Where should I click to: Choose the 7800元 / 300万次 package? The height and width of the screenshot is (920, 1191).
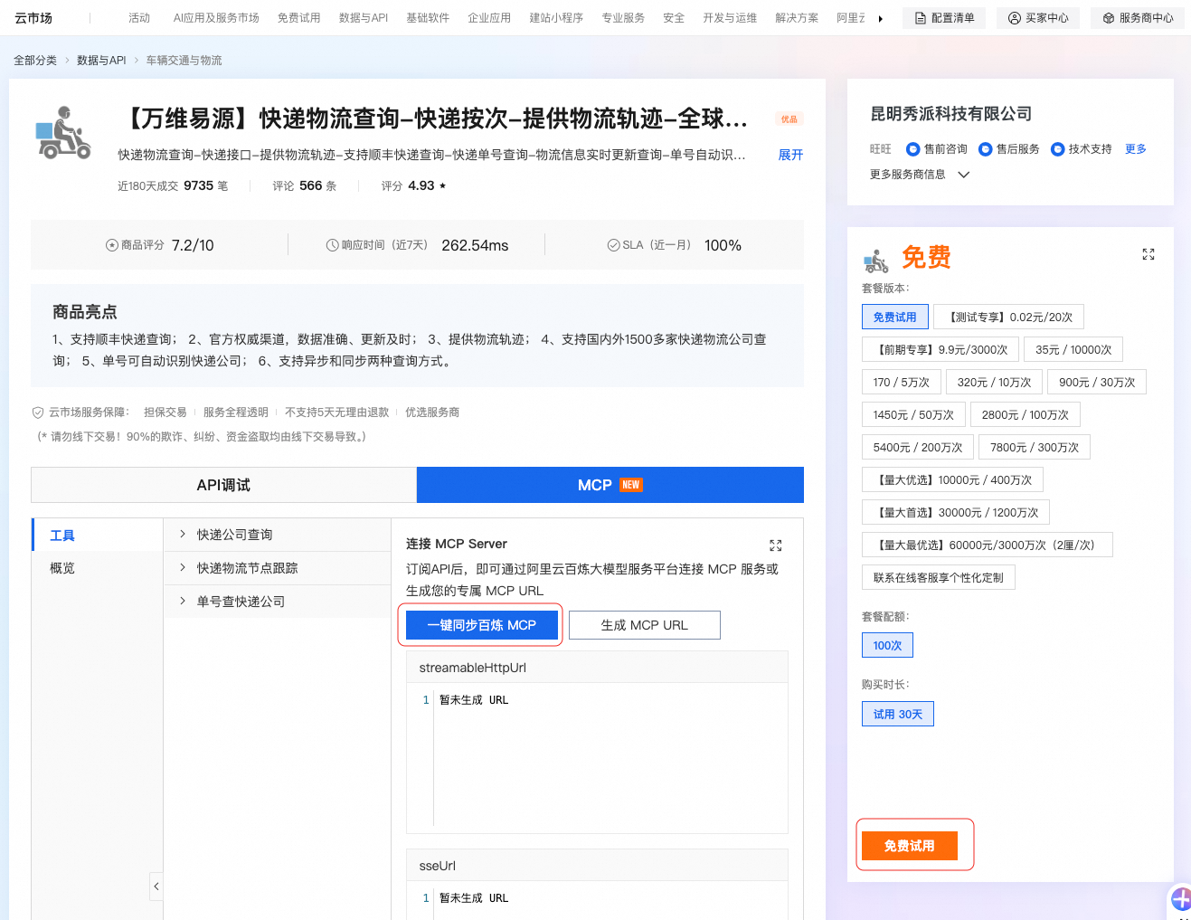pyautogui.click(x=1035, y=448)
